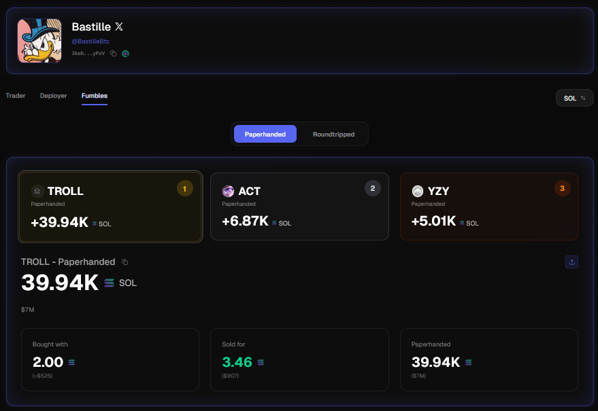
Task: Click the Sold for 3.46 stat box
Action: (x=299, y=359)
